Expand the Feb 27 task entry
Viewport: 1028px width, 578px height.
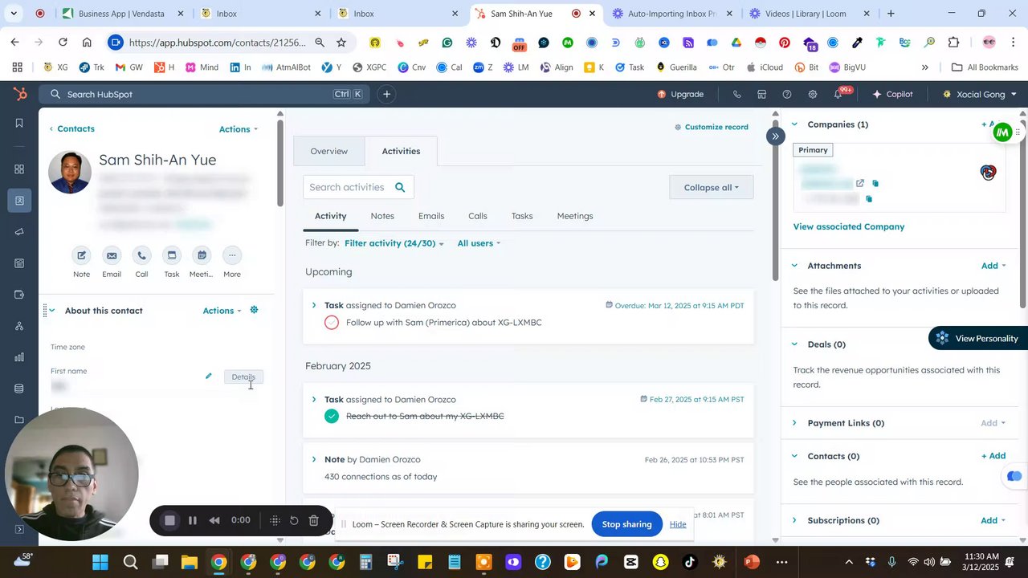click(314, 399)
